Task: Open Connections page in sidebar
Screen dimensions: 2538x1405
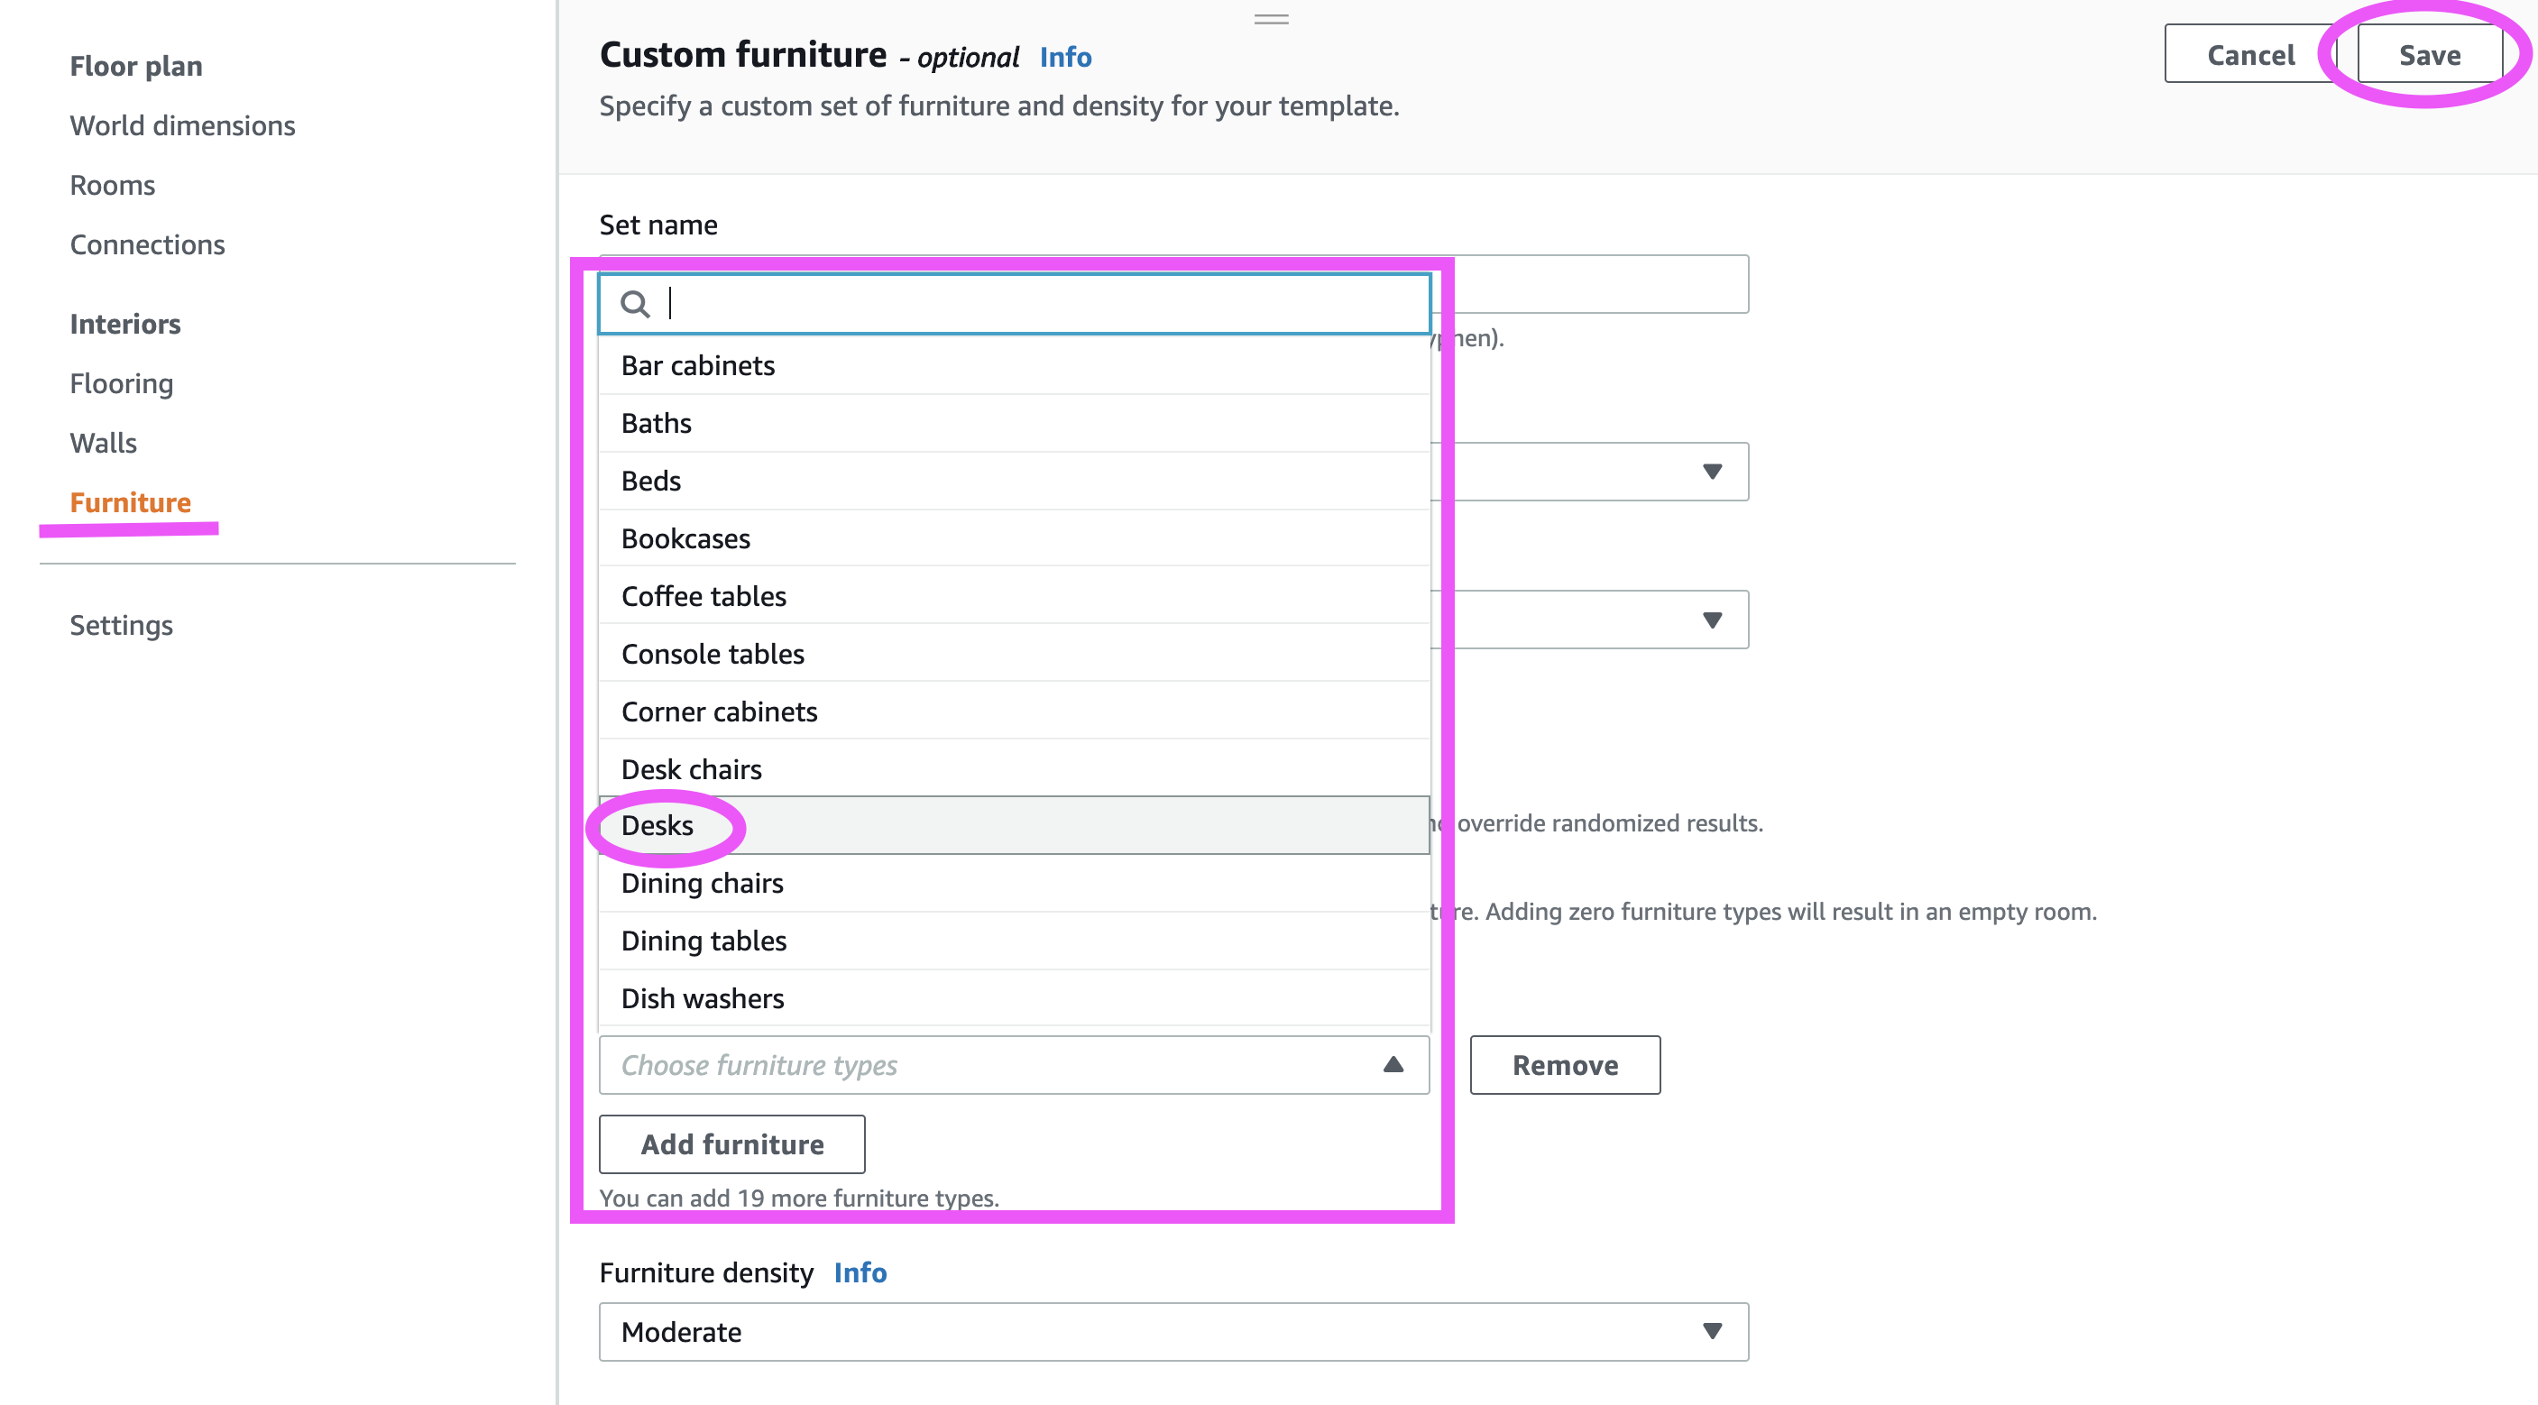Action: [147, 244]
